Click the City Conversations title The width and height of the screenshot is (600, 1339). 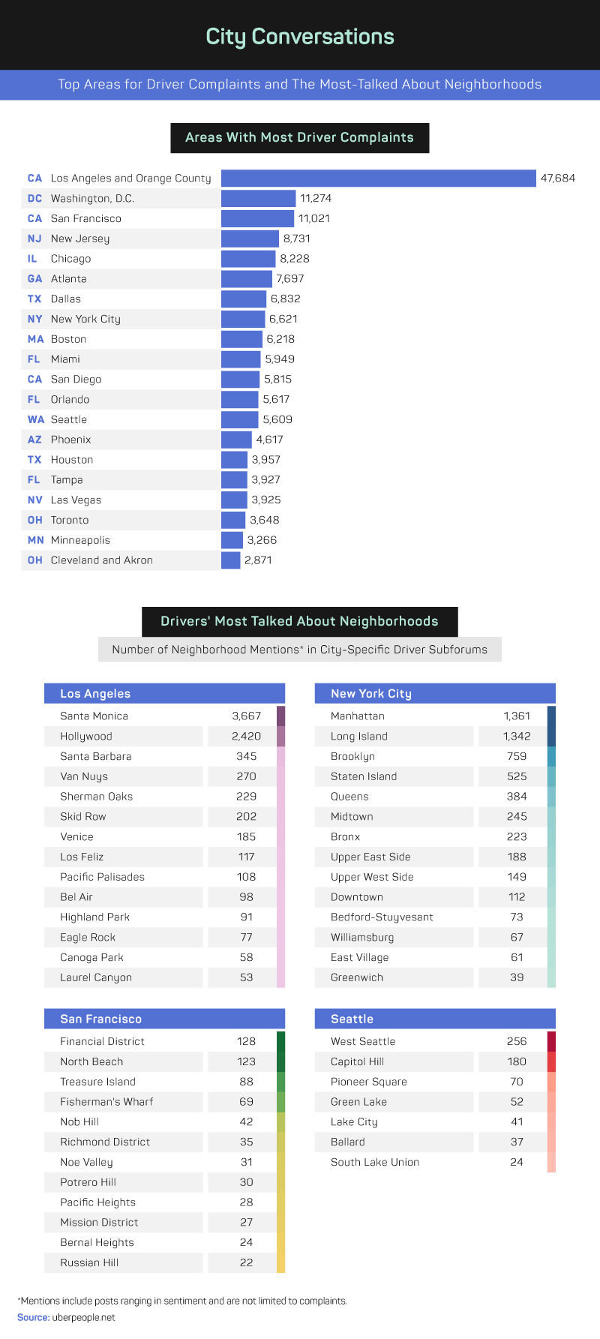coord(300,37)
